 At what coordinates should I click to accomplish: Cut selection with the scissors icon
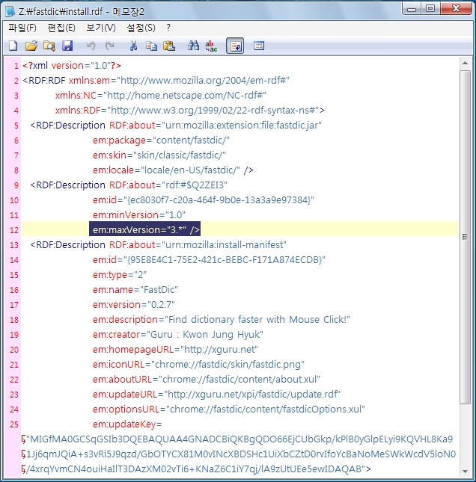133,46
